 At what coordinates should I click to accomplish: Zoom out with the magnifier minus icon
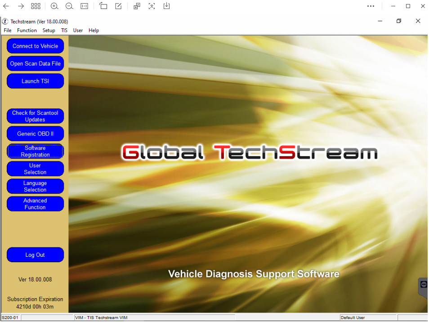pyautogui.click(x=69, y=6)
